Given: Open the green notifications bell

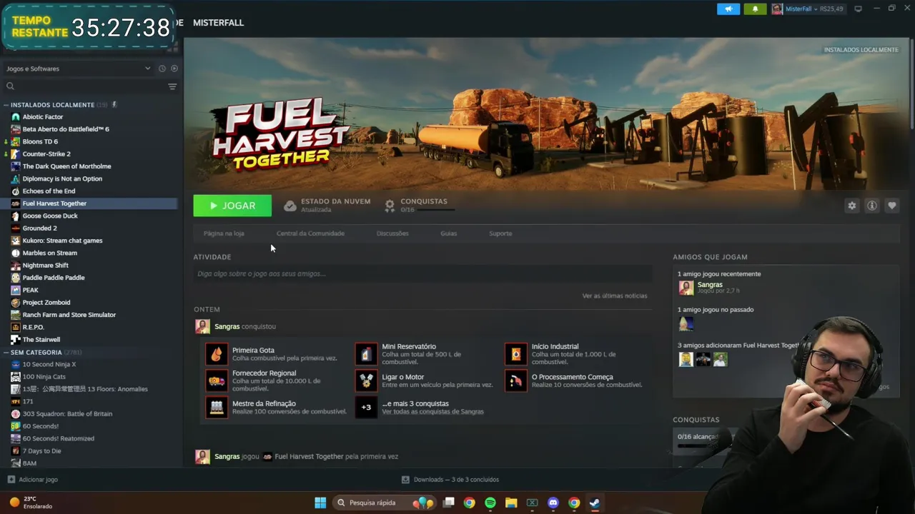Looking at the screenshot, I should [755, 9].
